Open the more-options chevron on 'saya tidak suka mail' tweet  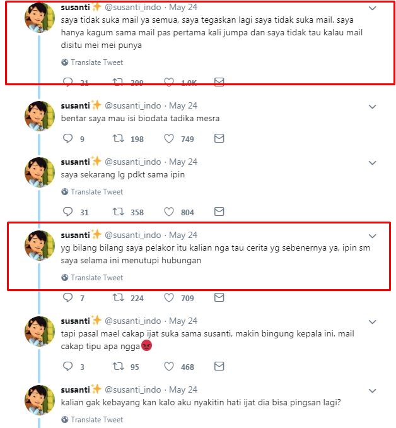click(x=372, y=8)
